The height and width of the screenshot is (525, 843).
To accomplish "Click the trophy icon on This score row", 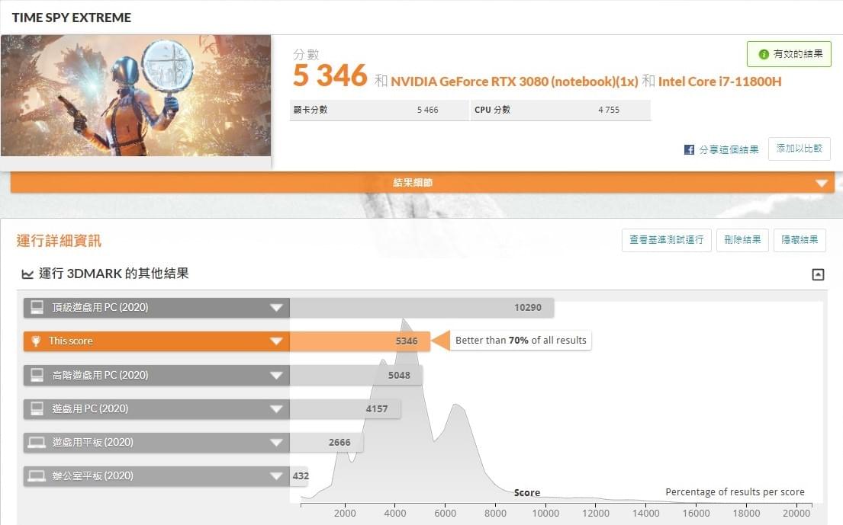I will pyautogui.click(x=36, y=341).
